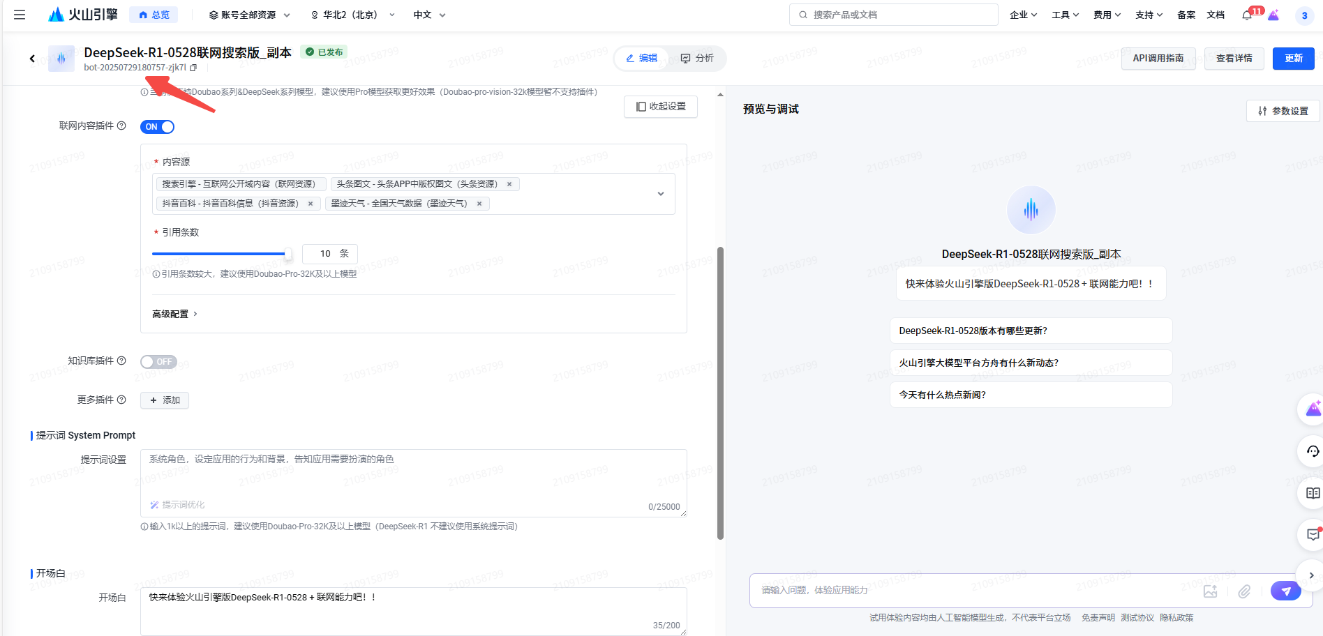Click 收起设置 button
The width and height of the screenshot is (1323, 636).
(x=661, y=107)
